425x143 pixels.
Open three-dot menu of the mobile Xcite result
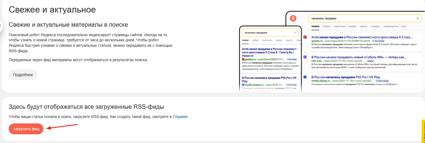(298, 49)
